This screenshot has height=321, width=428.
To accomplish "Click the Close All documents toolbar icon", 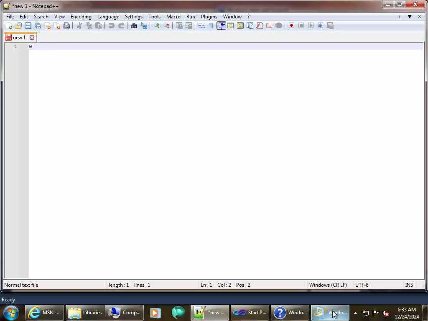I will point(57,25).
